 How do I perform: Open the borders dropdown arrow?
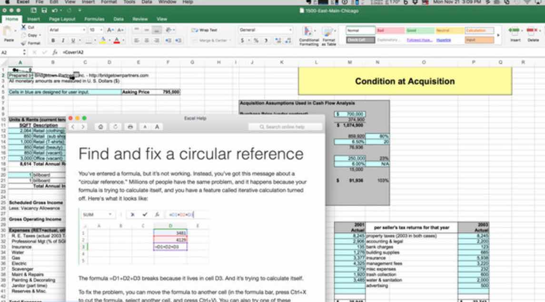[95, 40]
